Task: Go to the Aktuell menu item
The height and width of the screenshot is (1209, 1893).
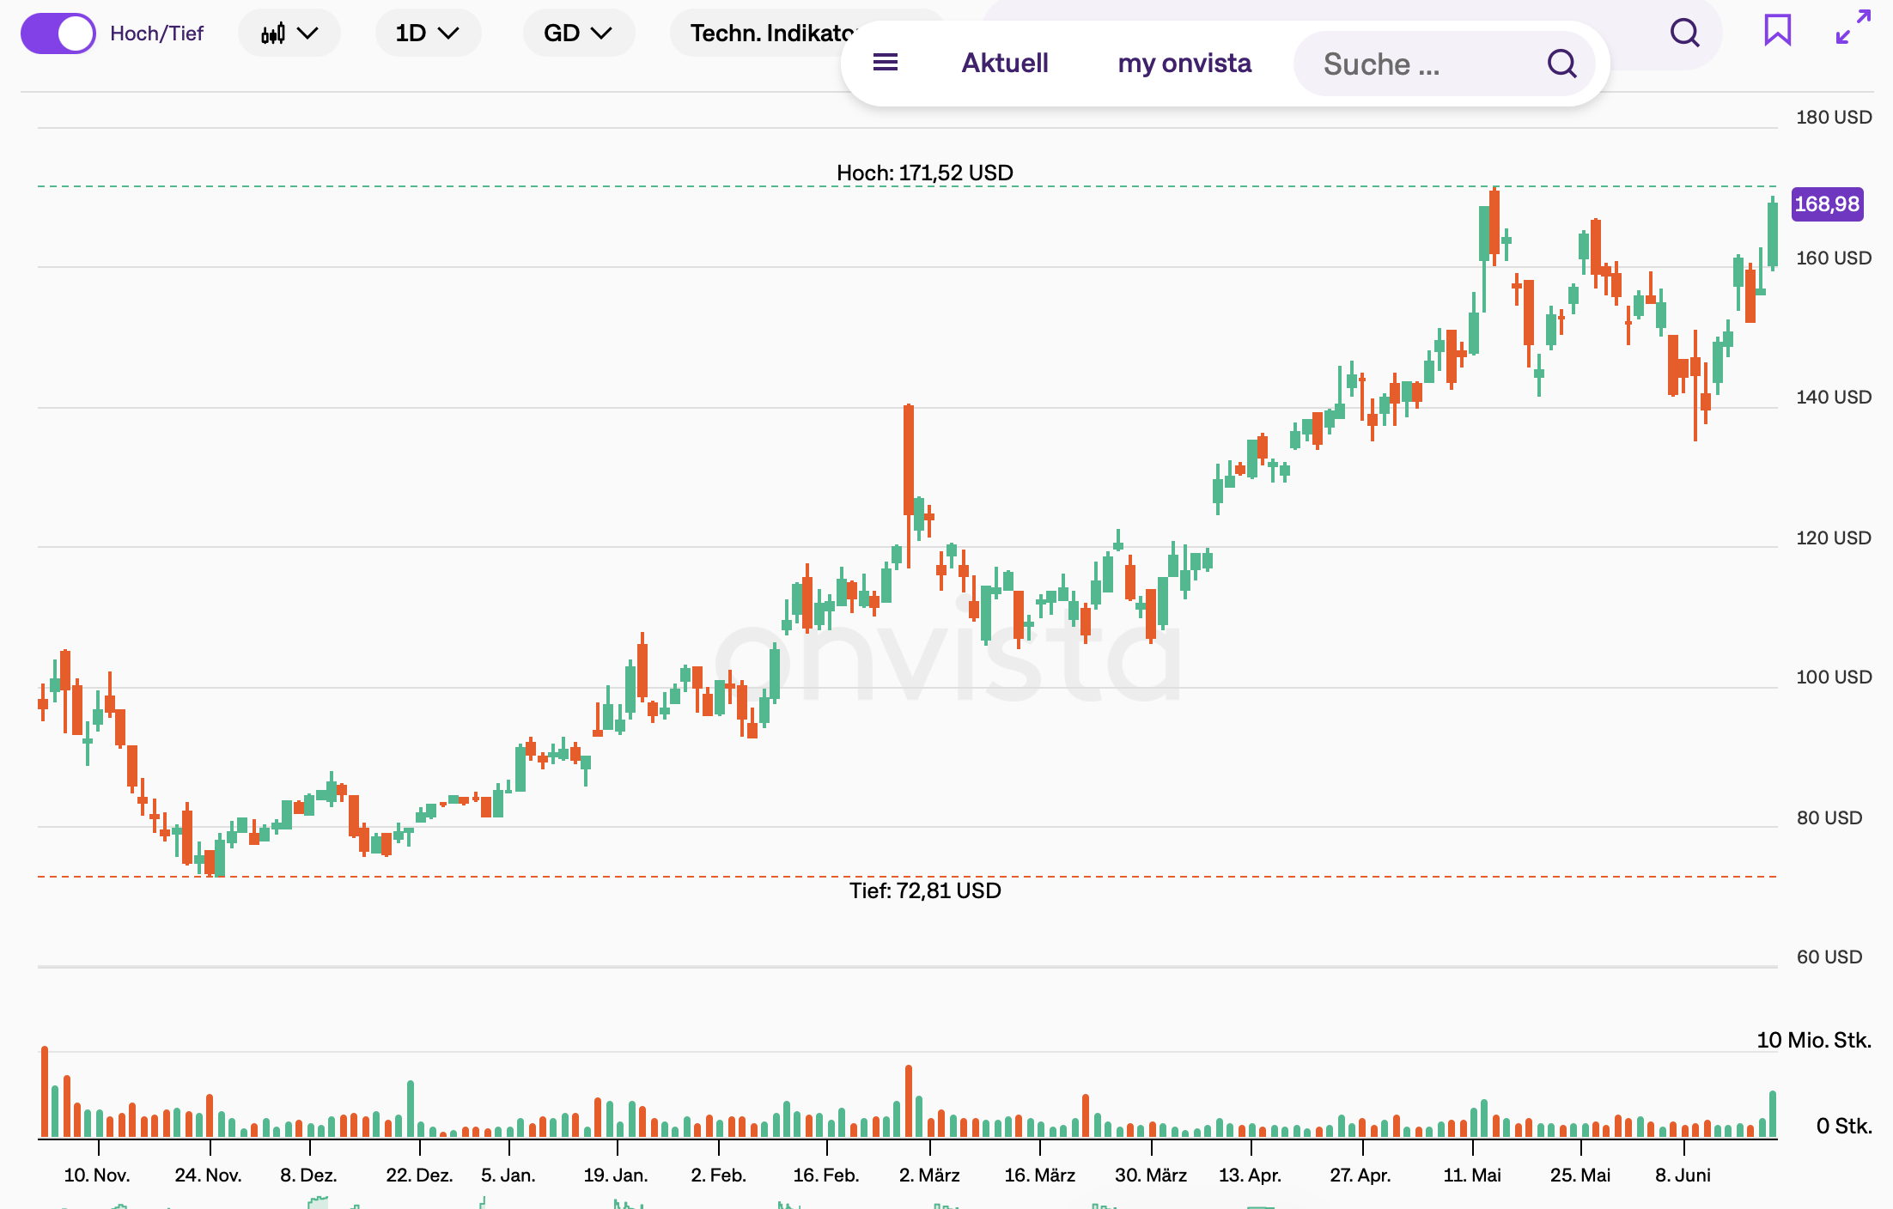Action: (x=1005, y=63)
